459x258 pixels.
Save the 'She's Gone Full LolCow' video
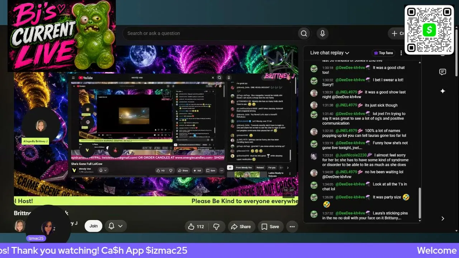point(210,171)
